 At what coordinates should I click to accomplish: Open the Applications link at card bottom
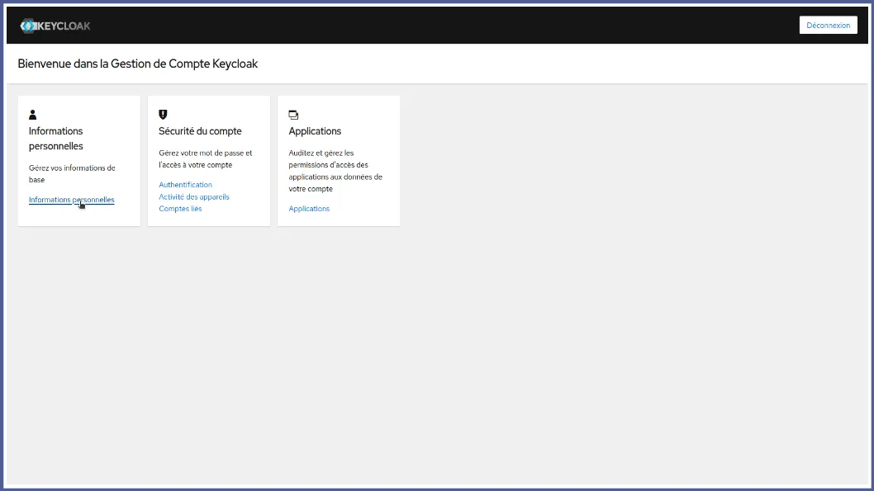click(309, 209)
